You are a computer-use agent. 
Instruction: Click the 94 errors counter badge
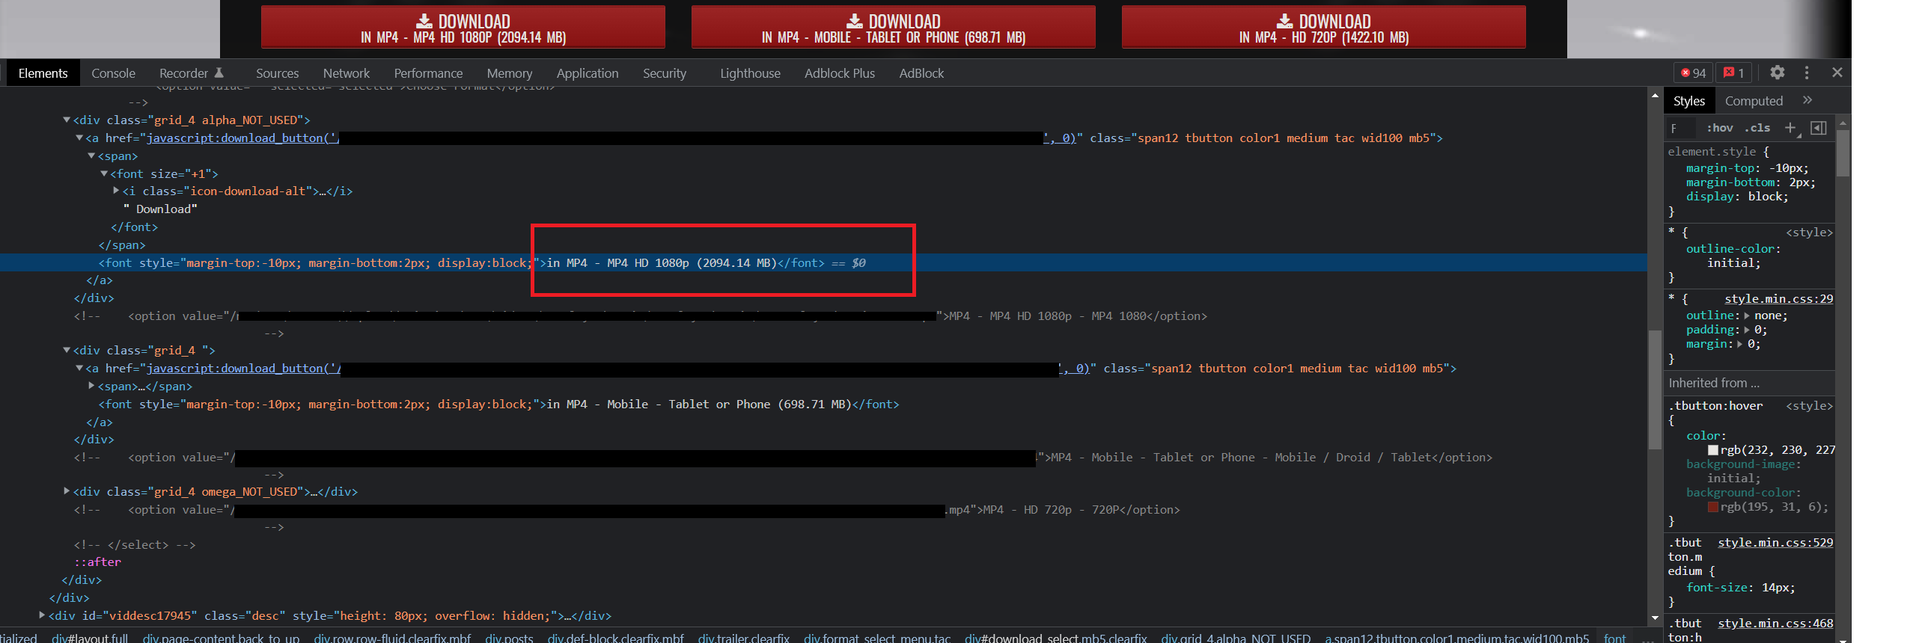pyautogui.click(x=1693, y=73)
